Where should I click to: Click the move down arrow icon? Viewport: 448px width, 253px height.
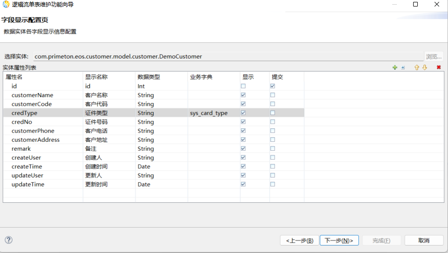[x=424, y=68]
